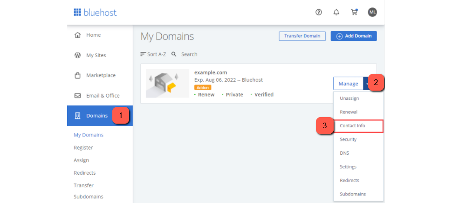452x203 pixels.
Task: Open Redirects in the sidebar submenu
Action: click(x=84, y=173)
